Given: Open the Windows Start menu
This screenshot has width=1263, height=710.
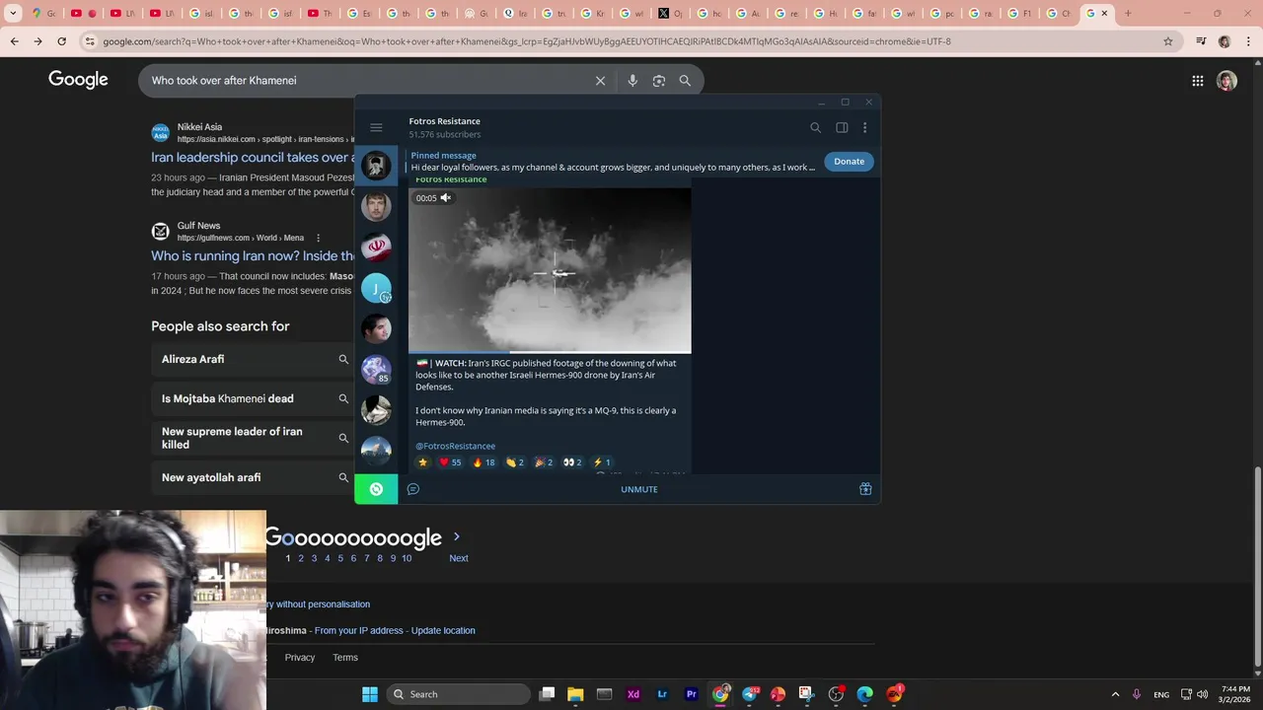Looking at the screenshot, I should point(370,694).
